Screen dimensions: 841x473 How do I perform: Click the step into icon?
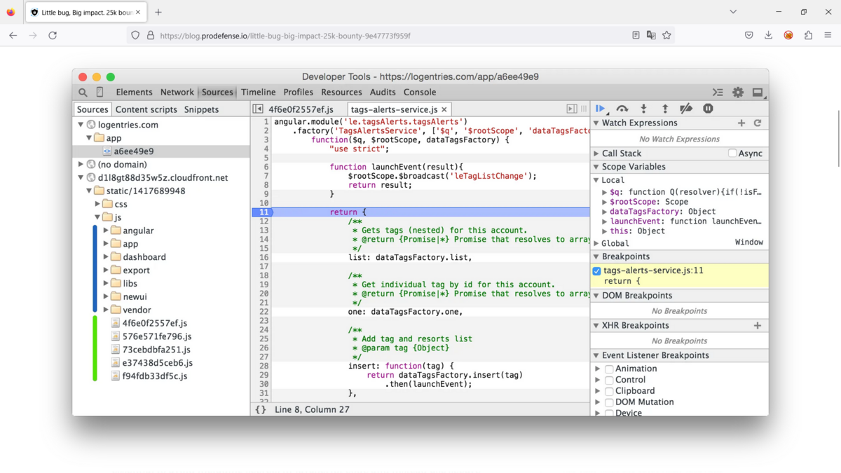643,109
